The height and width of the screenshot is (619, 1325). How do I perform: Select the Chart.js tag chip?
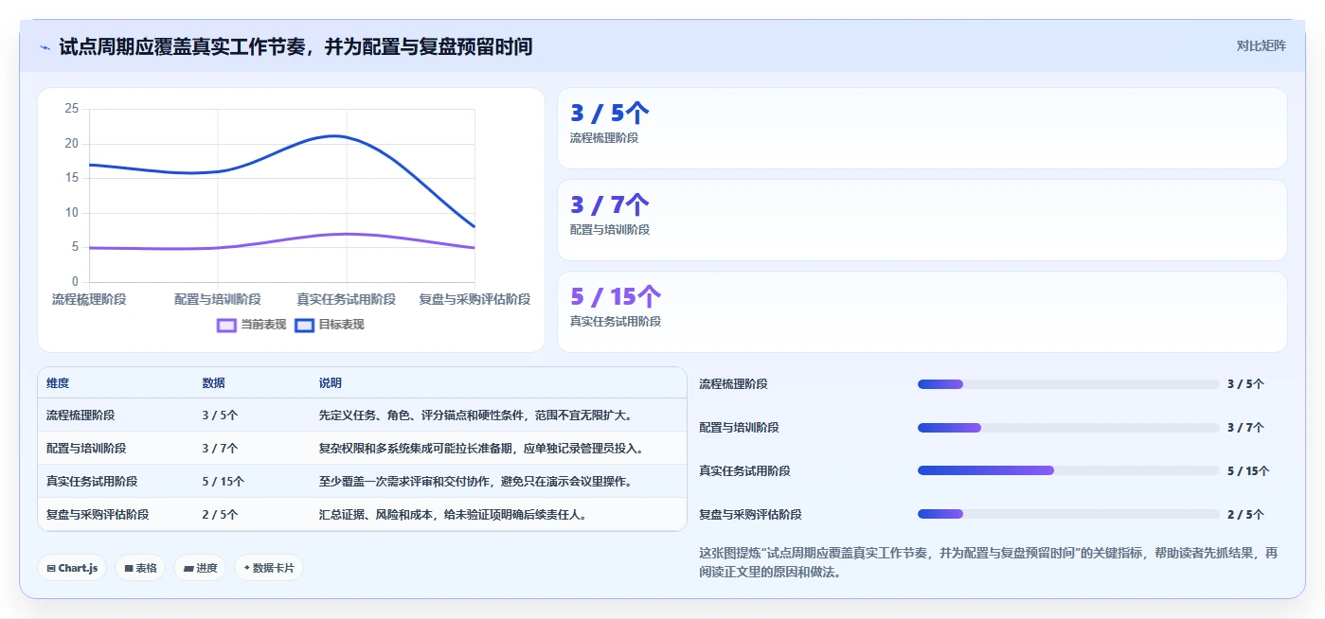[72, 568]
